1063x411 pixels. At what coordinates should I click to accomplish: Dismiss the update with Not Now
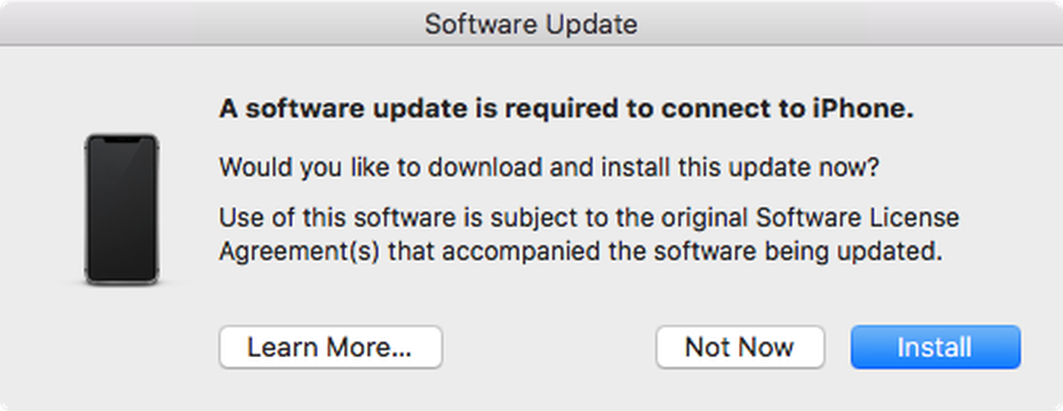click(x=740, y=347)
